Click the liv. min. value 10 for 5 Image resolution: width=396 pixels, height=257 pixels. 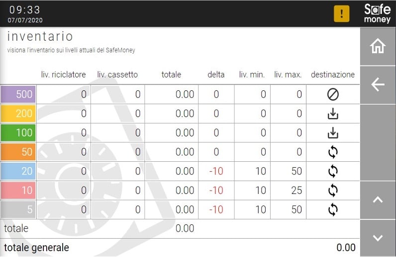(x=261, y=210)
